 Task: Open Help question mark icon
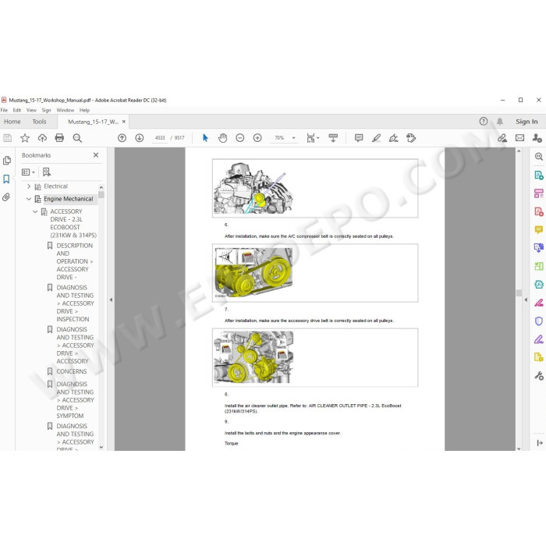click(484, 121)
